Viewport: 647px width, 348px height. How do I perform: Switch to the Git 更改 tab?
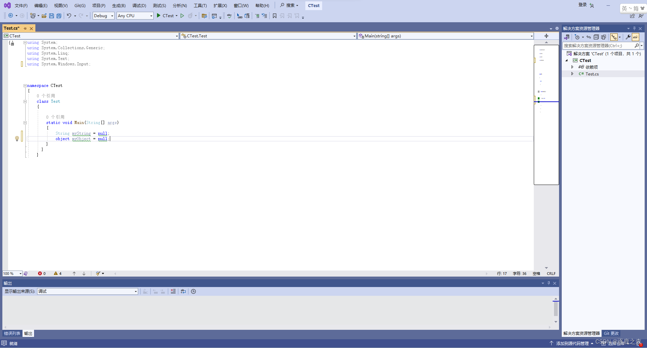611,334
